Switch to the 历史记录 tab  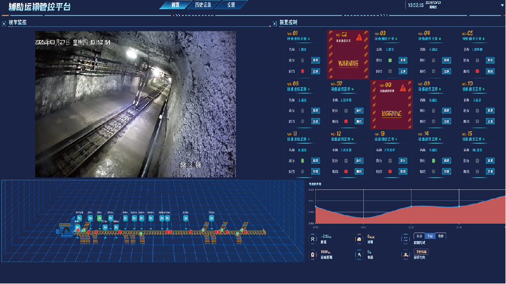click(x=202, y=5)
